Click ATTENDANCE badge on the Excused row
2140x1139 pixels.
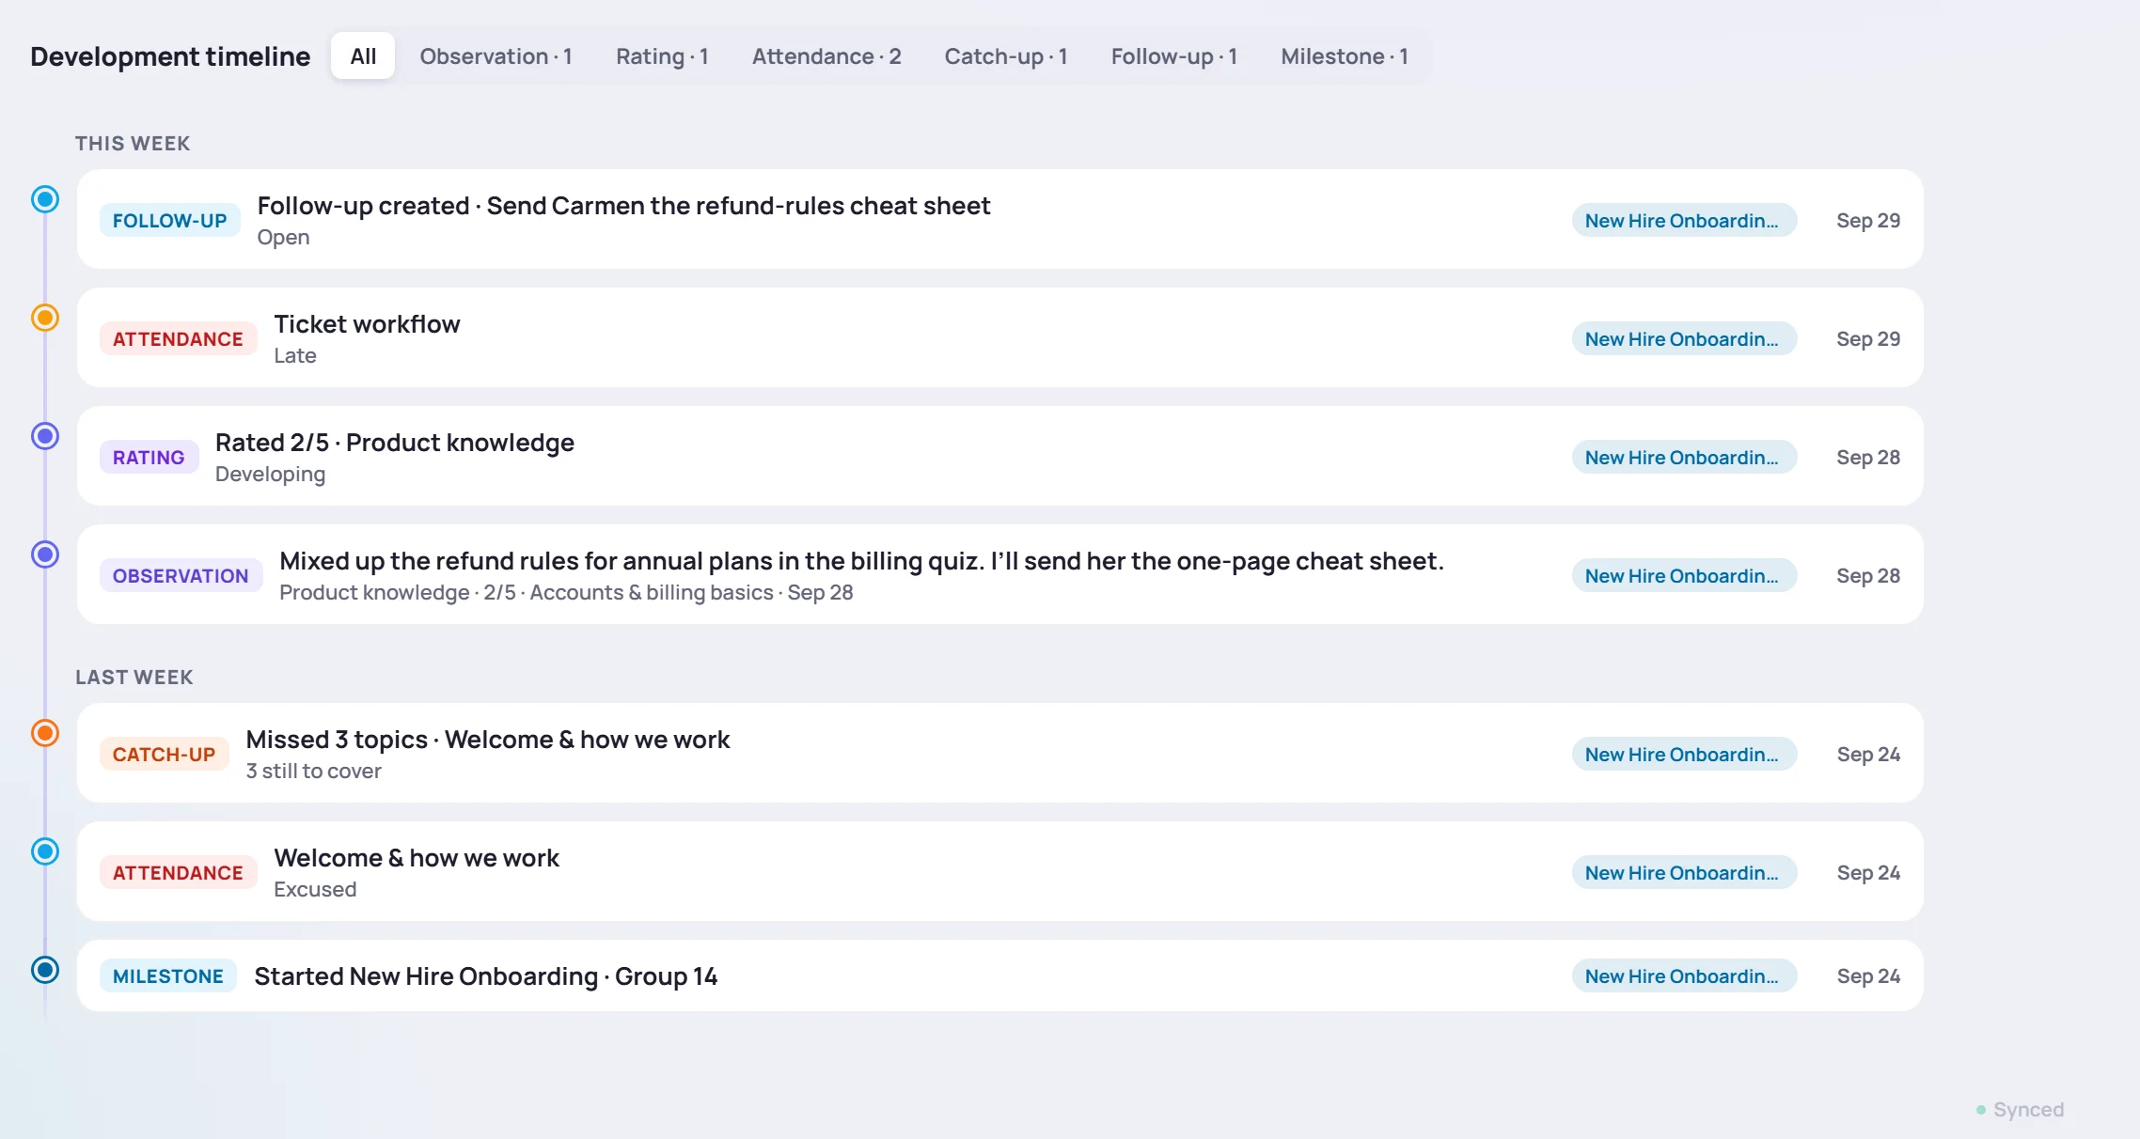[178, 873]
